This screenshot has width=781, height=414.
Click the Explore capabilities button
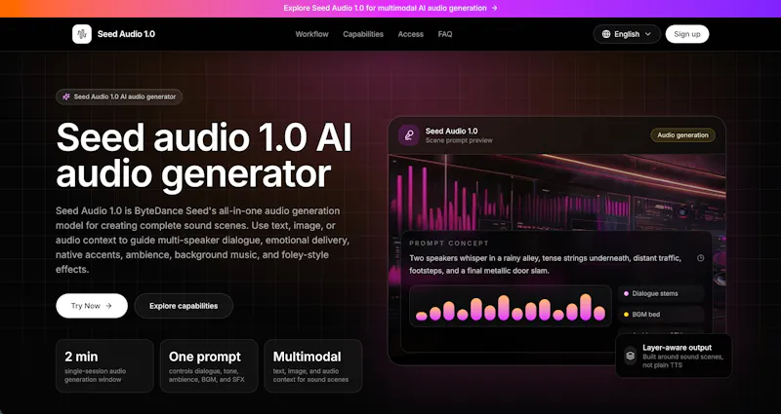[x=184, y=306]
